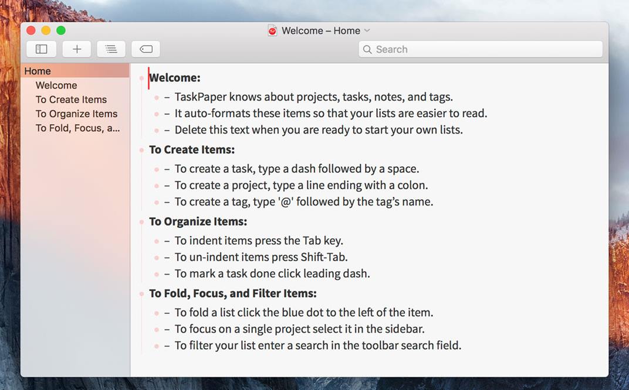This screenshot has height=390, width=629.
Task: Select truncated To Fold, Focus sidebar item
Action: pyautogui.click(x=78, y=128)
